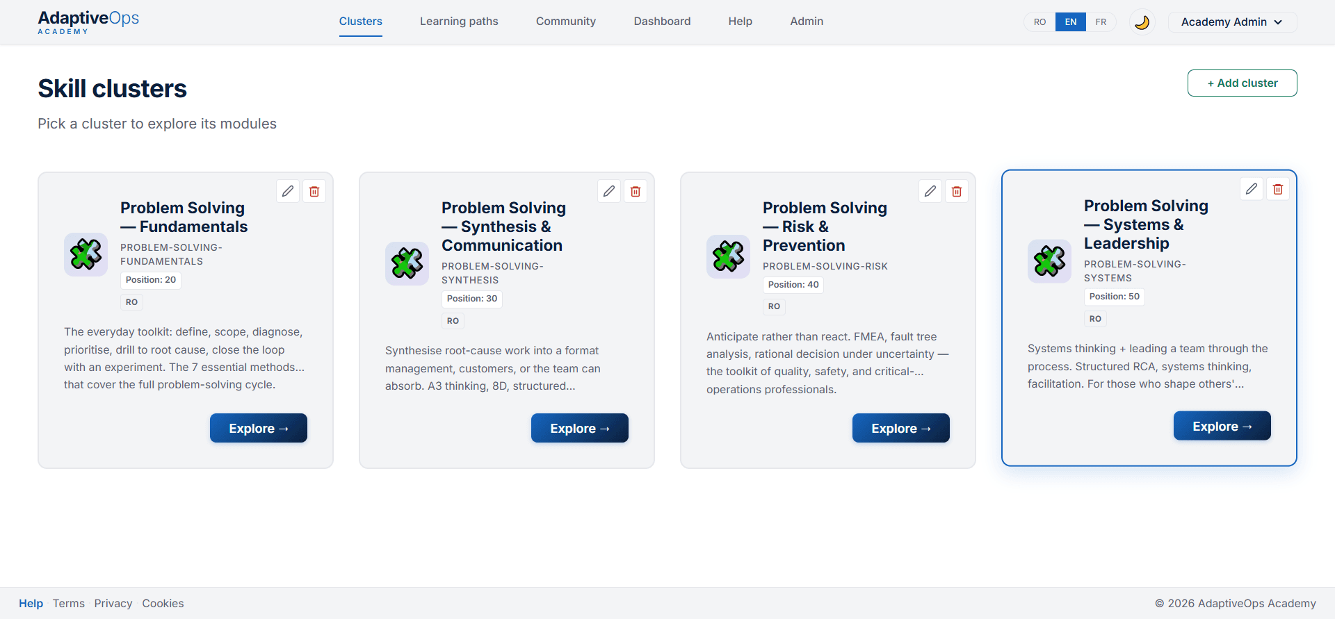Click the RO tag on Systems card

point(1095,319)
